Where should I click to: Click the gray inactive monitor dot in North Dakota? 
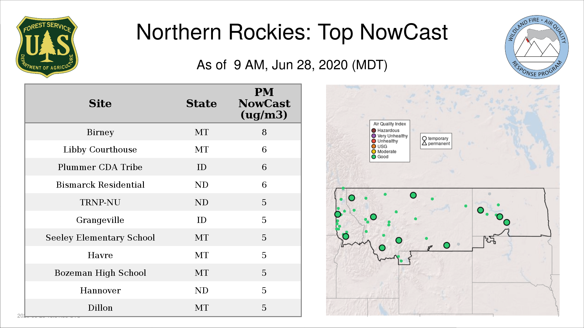[x=489, y=194]
